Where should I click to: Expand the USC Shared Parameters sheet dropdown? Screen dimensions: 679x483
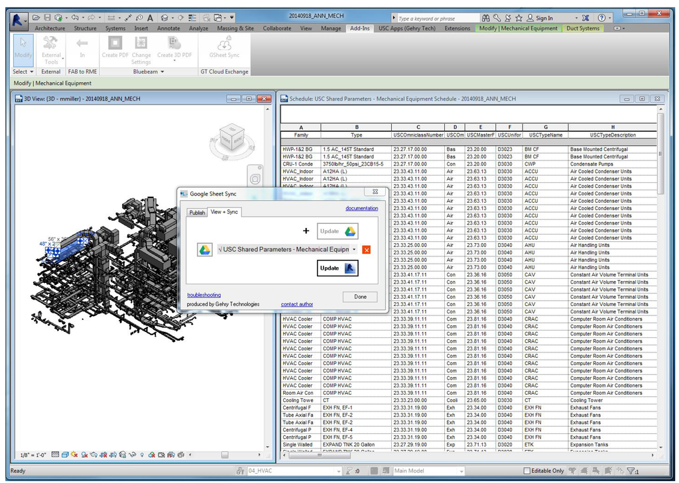(x=355, y=250)
